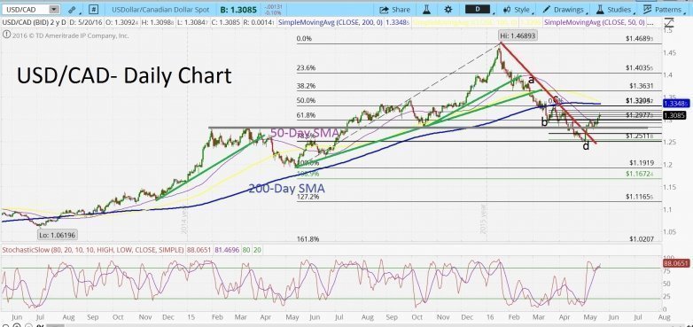Click the 200-Day SMA annotation text
The image size is (693, 327).
[286, 189]
